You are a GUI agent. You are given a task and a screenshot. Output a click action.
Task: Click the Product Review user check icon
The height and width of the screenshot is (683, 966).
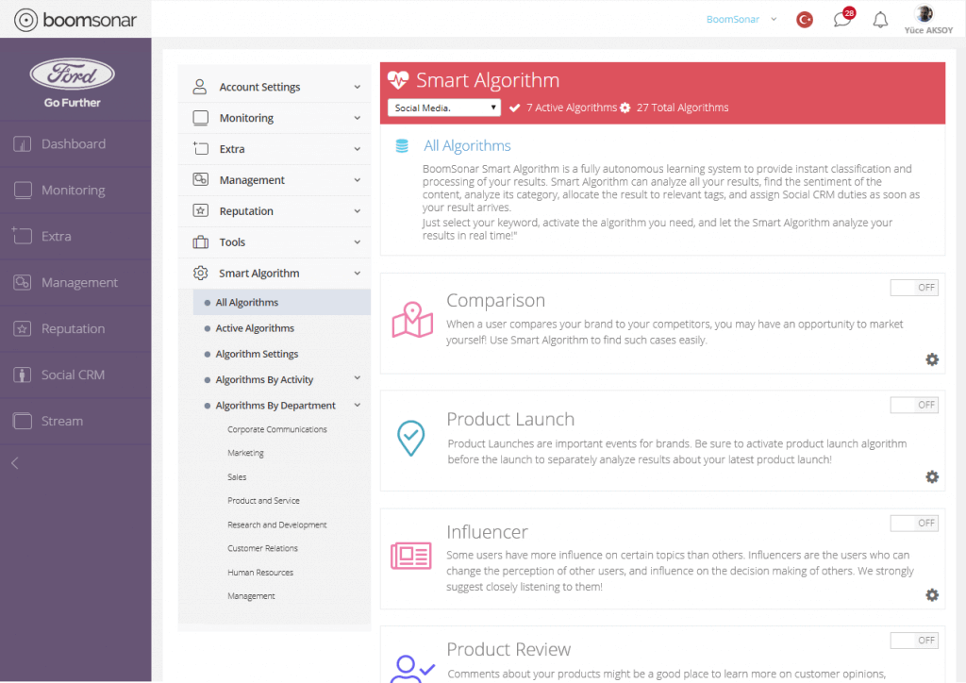click(x=413, y=668)
